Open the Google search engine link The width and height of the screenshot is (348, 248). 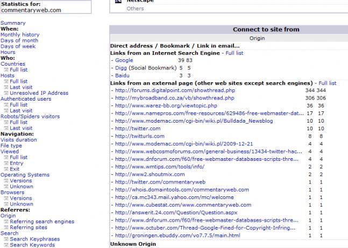(124, 60)
